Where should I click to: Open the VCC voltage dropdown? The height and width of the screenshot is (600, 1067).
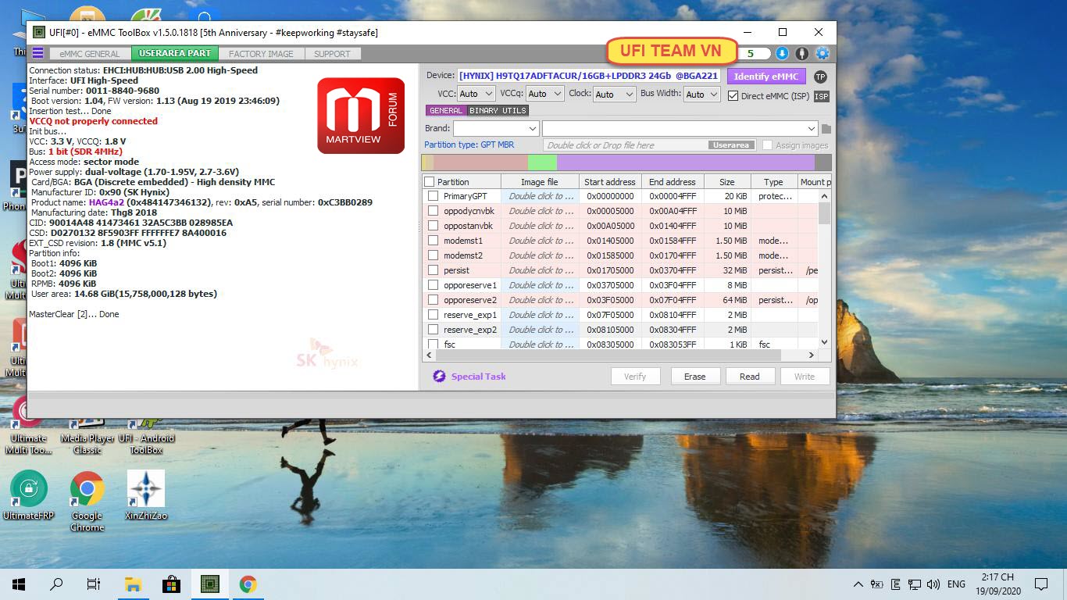click(x=476, y=94)
